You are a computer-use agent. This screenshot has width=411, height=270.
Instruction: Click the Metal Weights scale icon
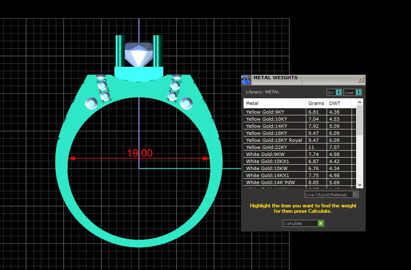246,80
